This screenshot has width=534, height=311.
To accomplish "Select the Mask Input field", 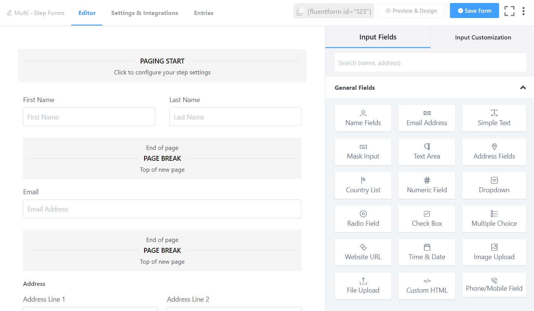I will pyautogui.click(x=363, y=152).
